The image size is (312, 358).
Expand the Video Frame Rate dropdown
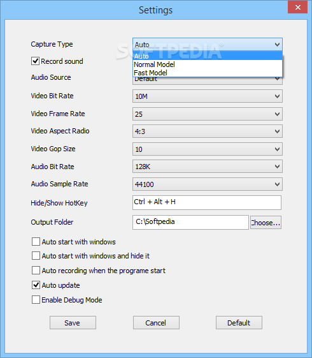208,114
